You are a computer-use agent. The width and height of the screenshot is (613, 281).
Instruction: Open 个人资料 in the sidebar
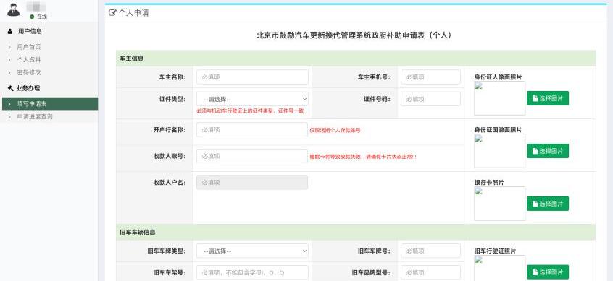tap(28, 60)
